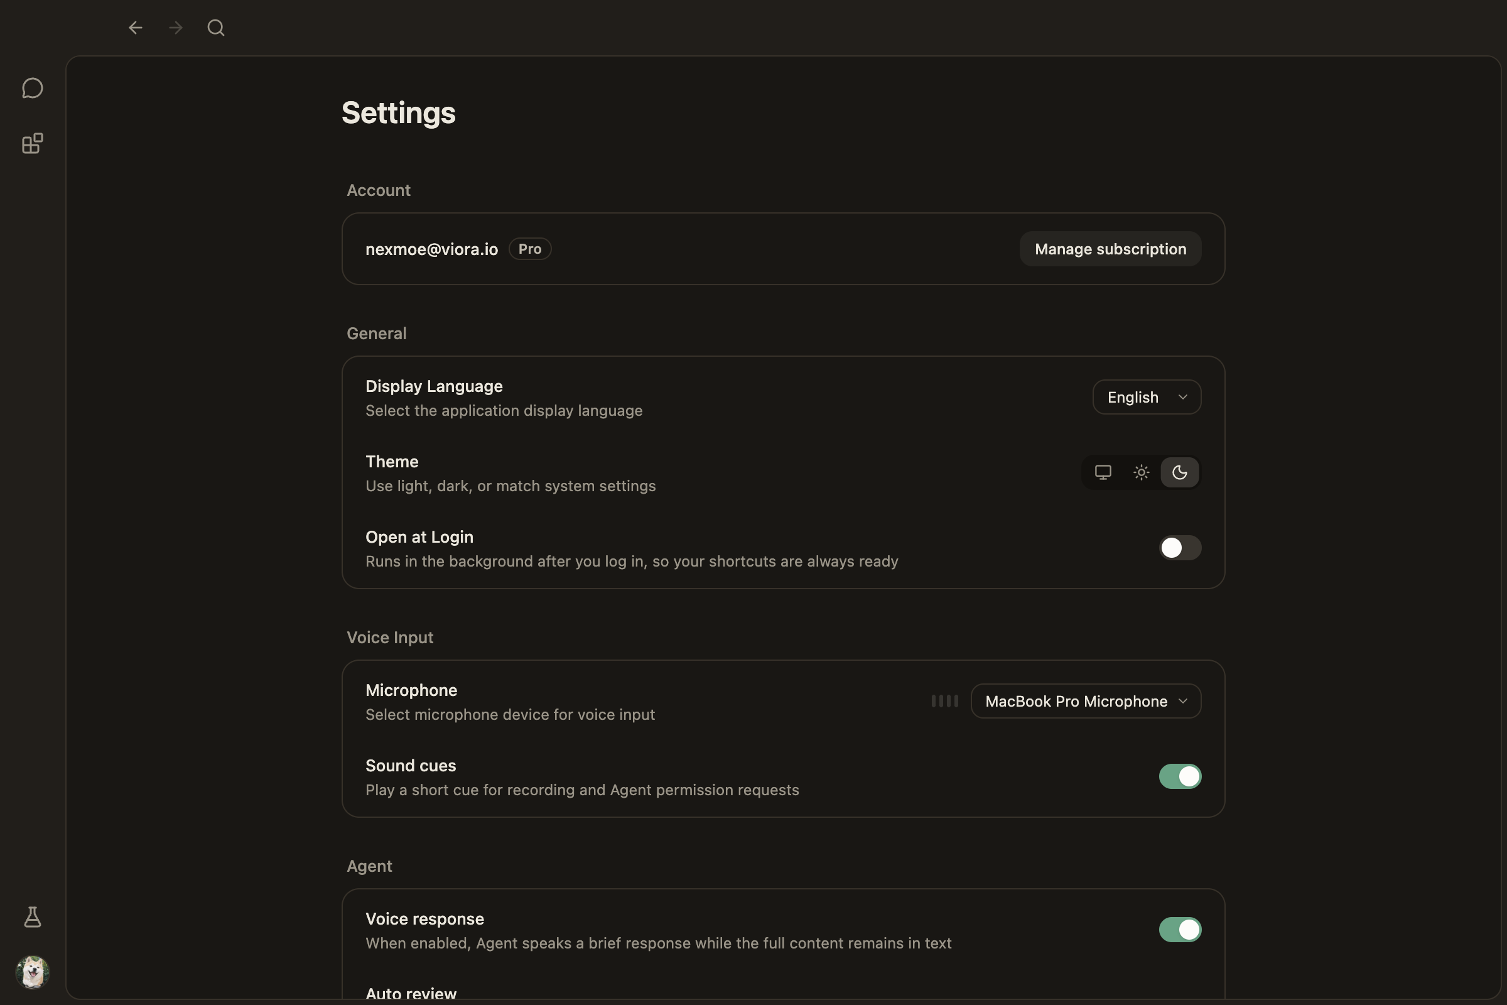
Task: Click the Account section label
Action: pyautogui.click(x=379, y=190)
